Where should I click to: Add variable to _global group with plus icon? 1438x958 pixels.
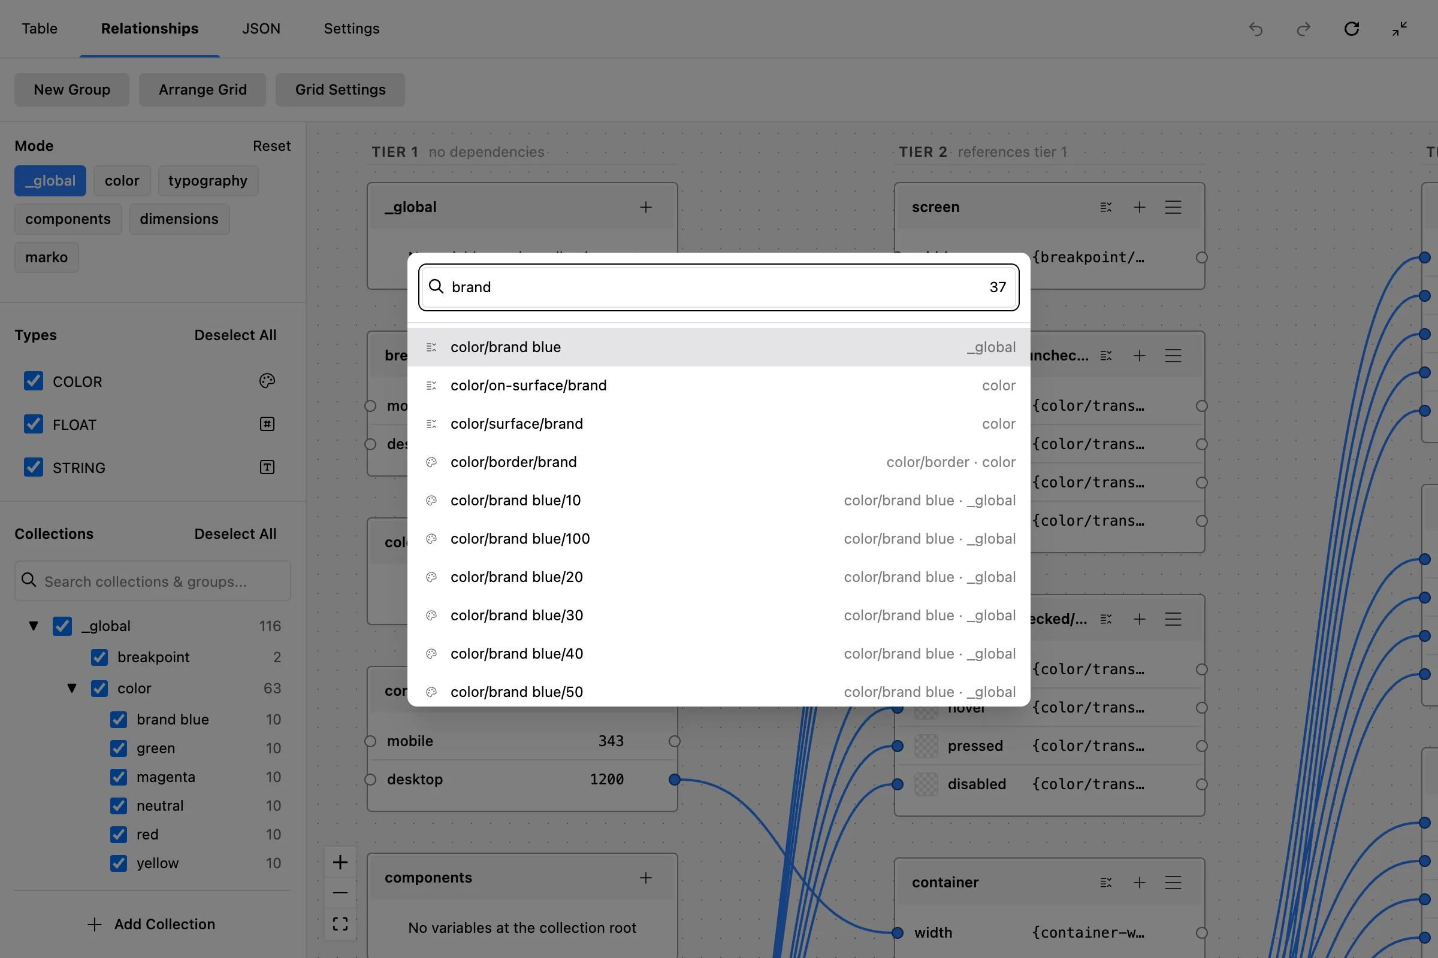coord(646,207)
